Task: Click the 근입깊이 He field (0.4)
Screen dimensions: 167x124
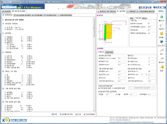Action: coord(121,64)
